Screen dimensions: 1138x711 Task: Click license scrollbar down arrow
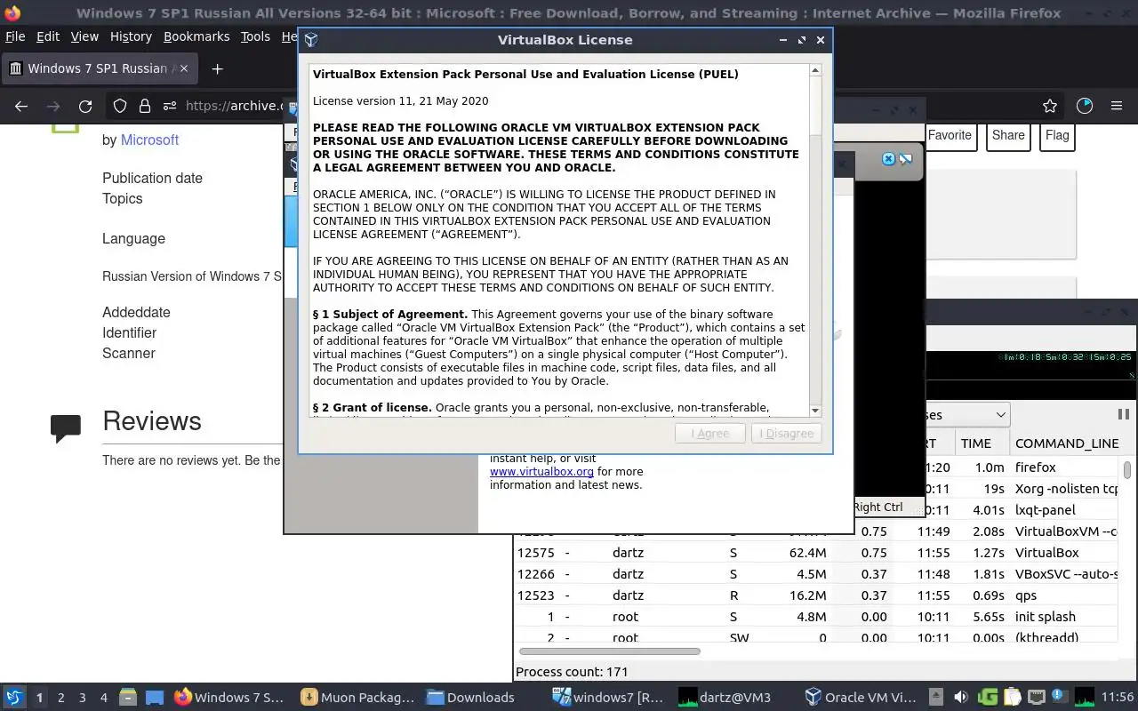pyautogui.click(x=815, y=410)
